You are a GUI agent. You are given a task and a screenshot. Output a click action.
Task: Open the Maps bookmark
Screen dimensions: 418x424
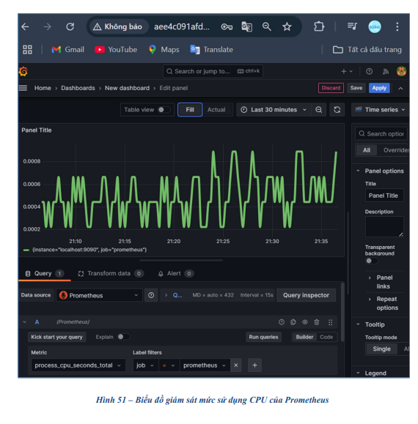point(164,50)
